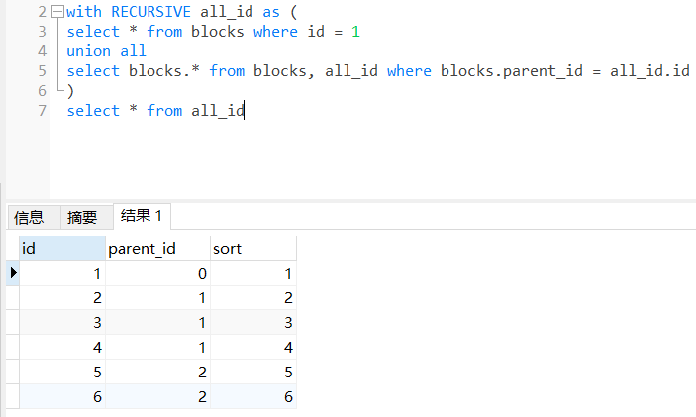
Task: Select the parent_id cell containing 0
Action: (157, 273)
